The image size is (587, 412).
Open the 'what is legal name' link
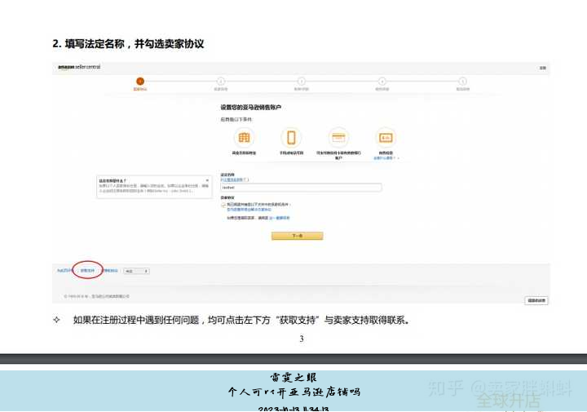[x=235, y=178]
